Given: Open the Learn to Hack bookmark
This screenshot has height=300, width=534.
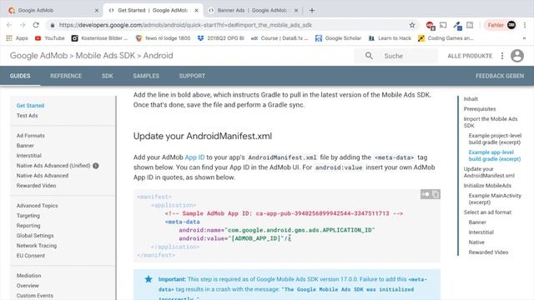Looking at the screenshot, I should 390,38.
